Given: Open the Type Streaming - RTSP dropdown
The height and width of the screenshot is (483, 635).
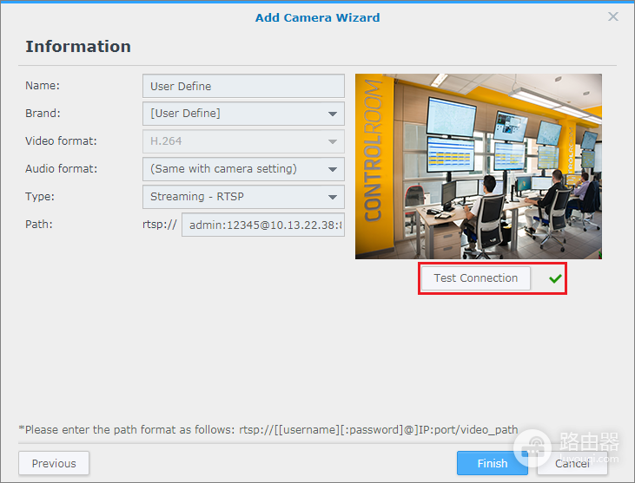Looking at the screenshot, I should pyautogui.click(x=243, y=197).
